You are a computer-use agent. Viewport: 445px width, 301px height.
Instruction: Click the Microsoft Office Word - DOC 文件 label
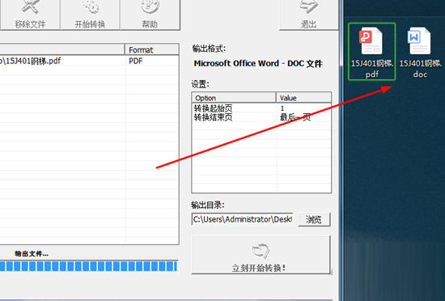[x=258, y=64]
